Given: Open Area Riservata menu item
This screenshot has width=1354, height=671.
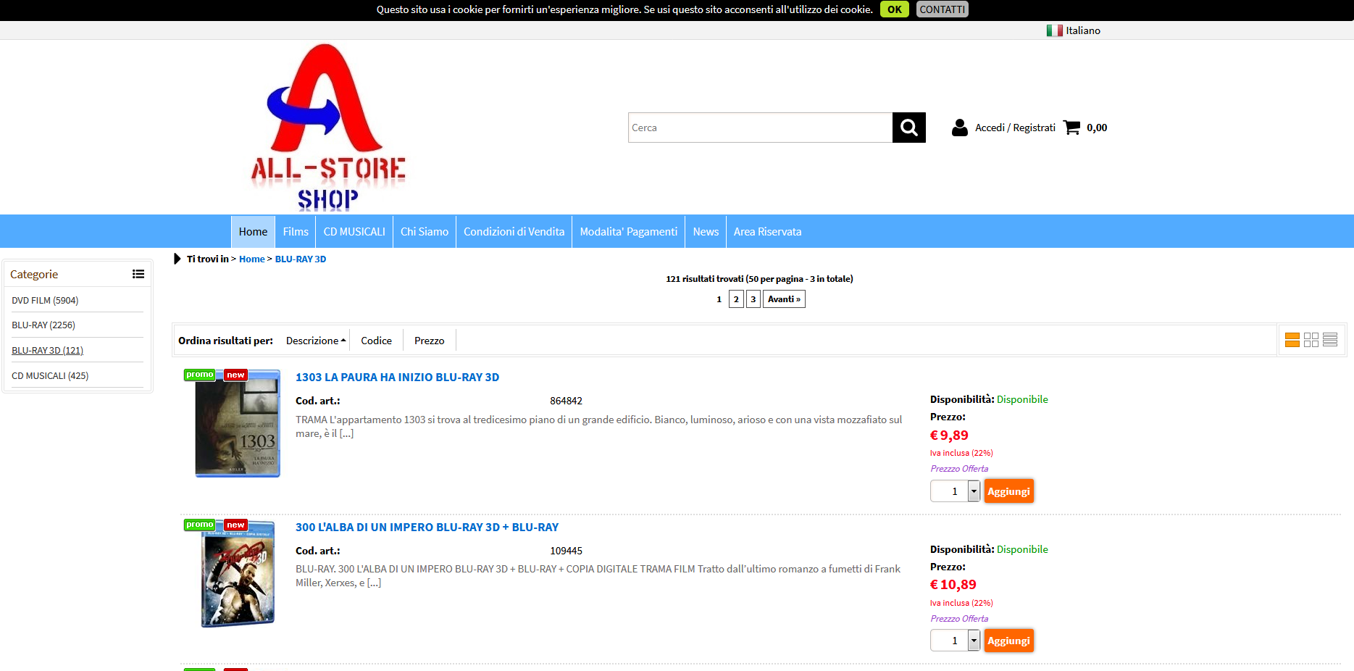Looking at the screenshot, I should coord(767,232).
